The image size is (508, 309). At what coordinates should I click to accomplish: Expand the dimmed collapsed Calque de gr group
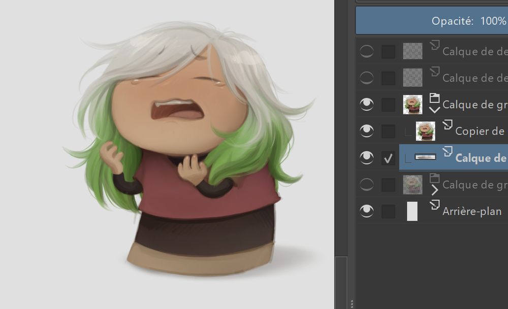434,190
